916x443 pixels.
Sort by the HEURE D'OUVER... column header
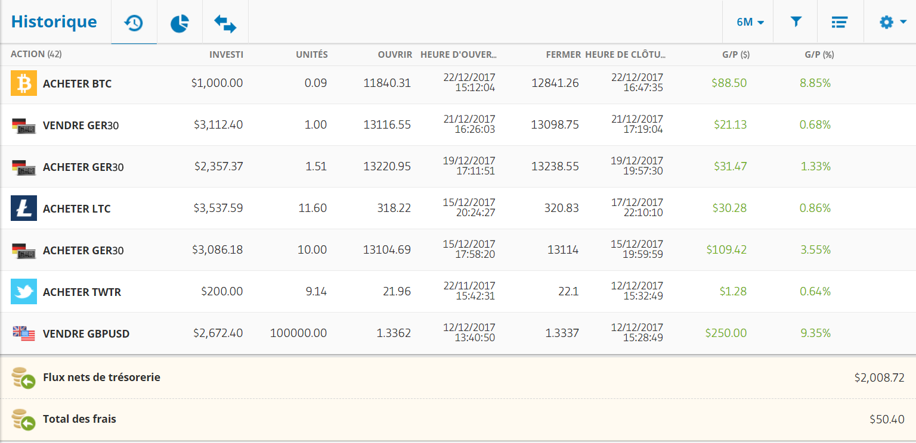point(459,54)
